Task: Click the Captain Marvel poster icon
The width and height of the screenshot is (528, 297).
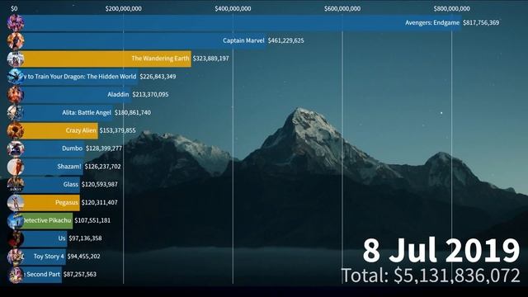Action: [x=16, y=40]
